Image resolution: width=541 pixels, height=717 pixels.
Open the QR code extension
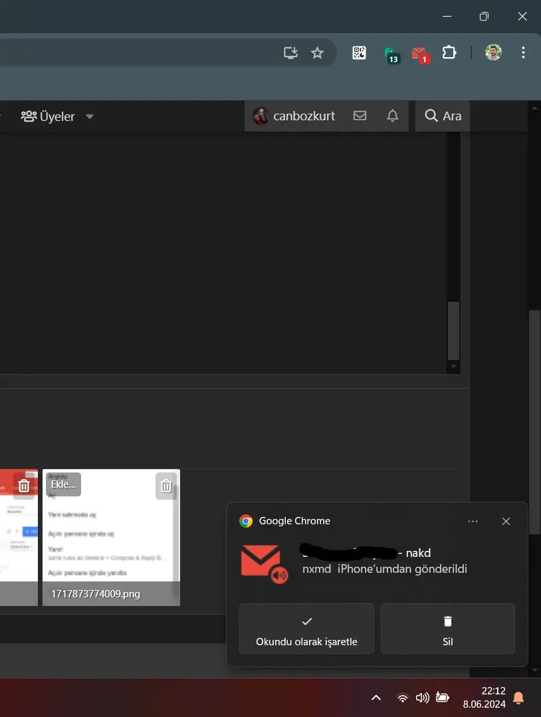[359, 52]
